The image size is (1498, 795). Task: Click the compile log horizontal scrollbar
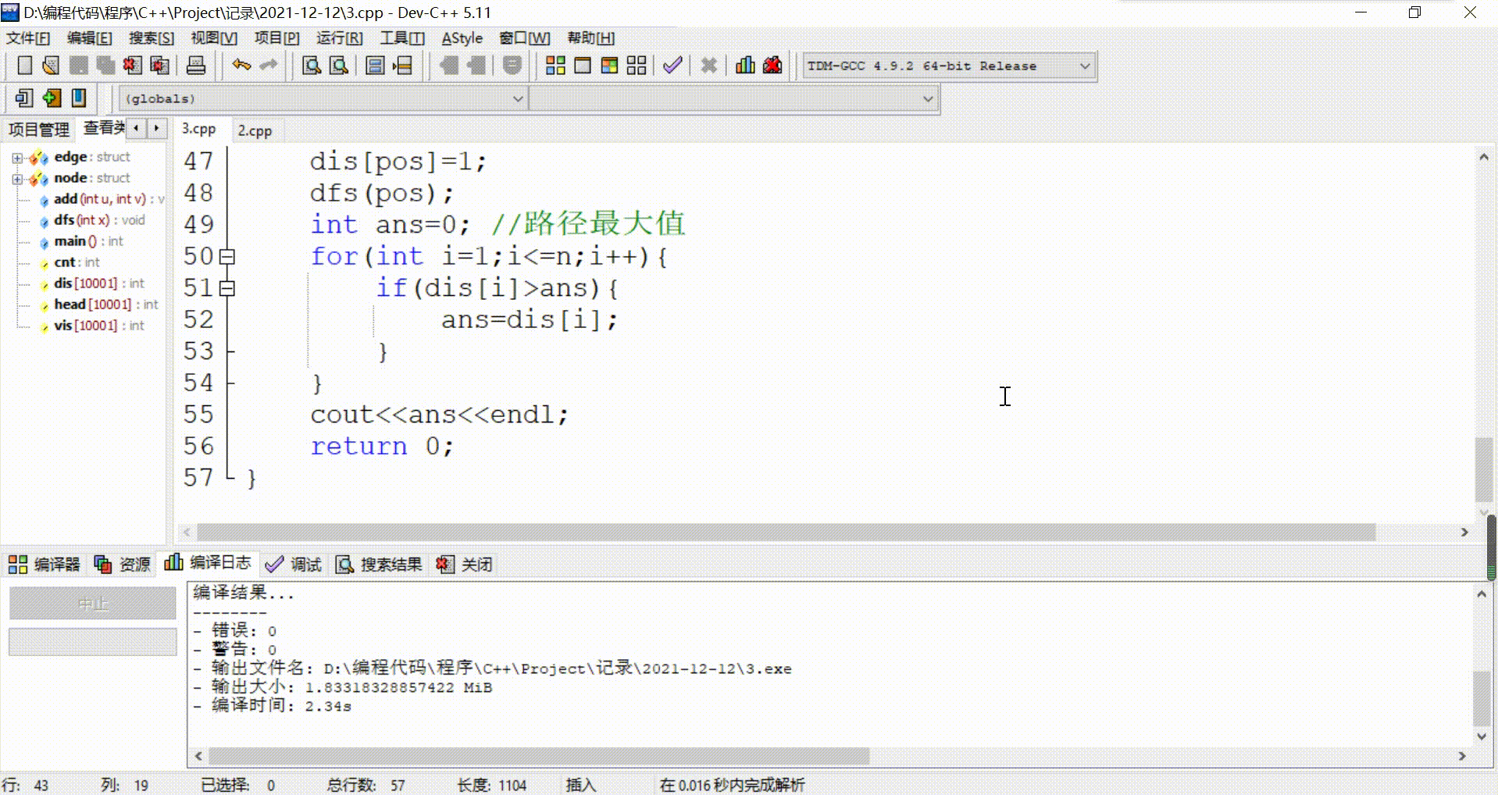pyautogui.click(x=539, y=756)
